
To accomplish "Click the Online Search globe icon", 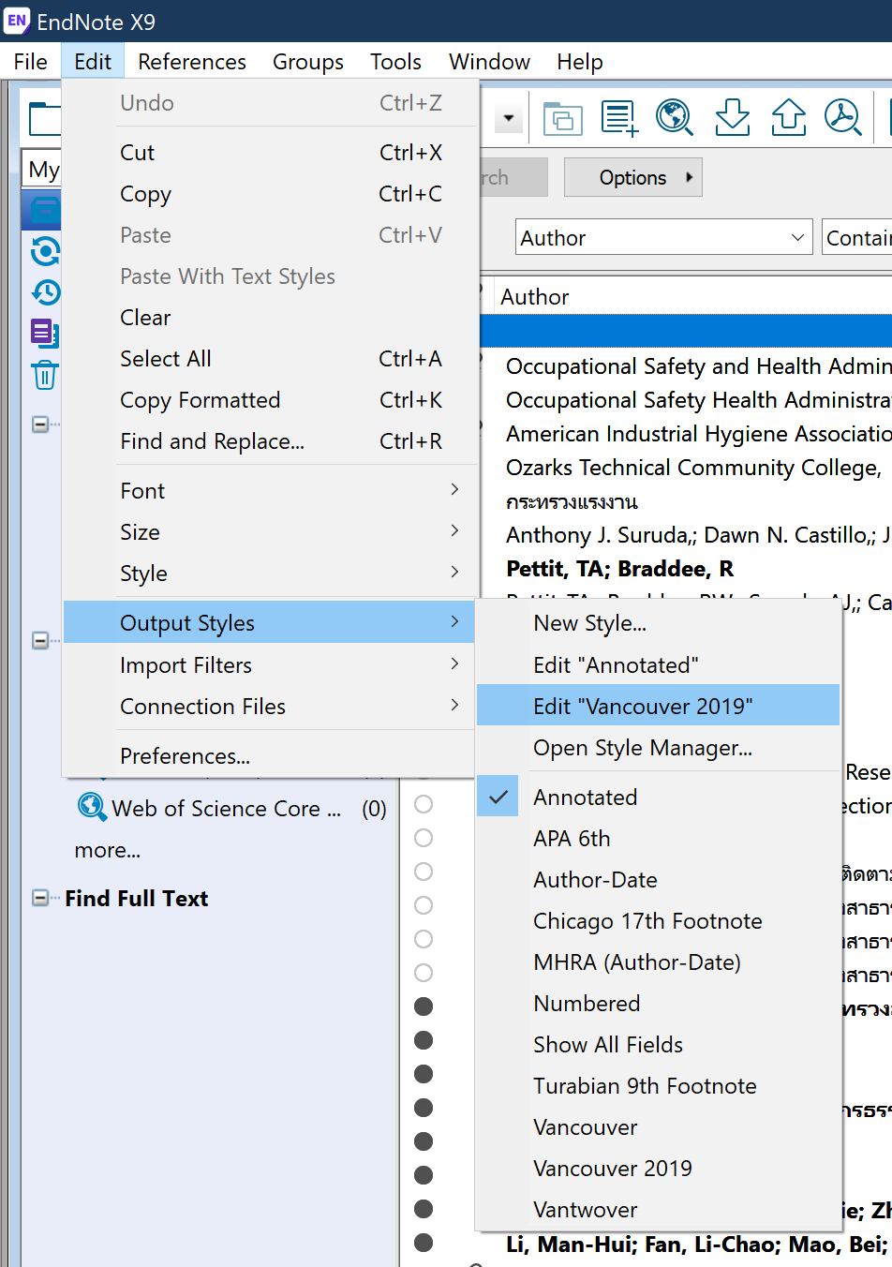I will coord(675,118).
